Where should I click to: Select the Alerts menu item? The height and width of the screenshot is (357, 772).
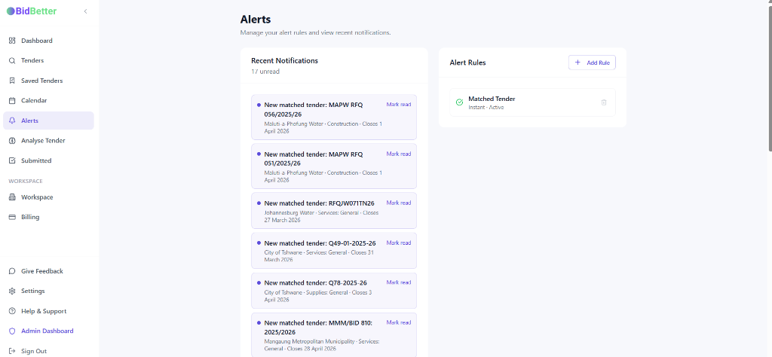tap(48, 121)
